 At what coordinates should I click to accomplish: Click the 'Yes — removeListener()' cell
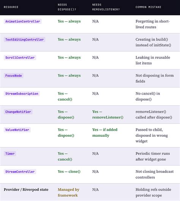(108, 114)
